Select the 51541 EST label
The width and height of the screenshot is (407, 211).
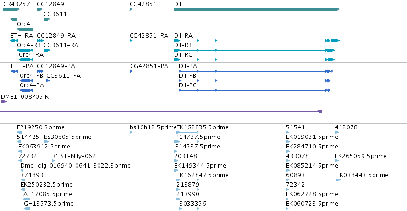(x=296, y=127)
